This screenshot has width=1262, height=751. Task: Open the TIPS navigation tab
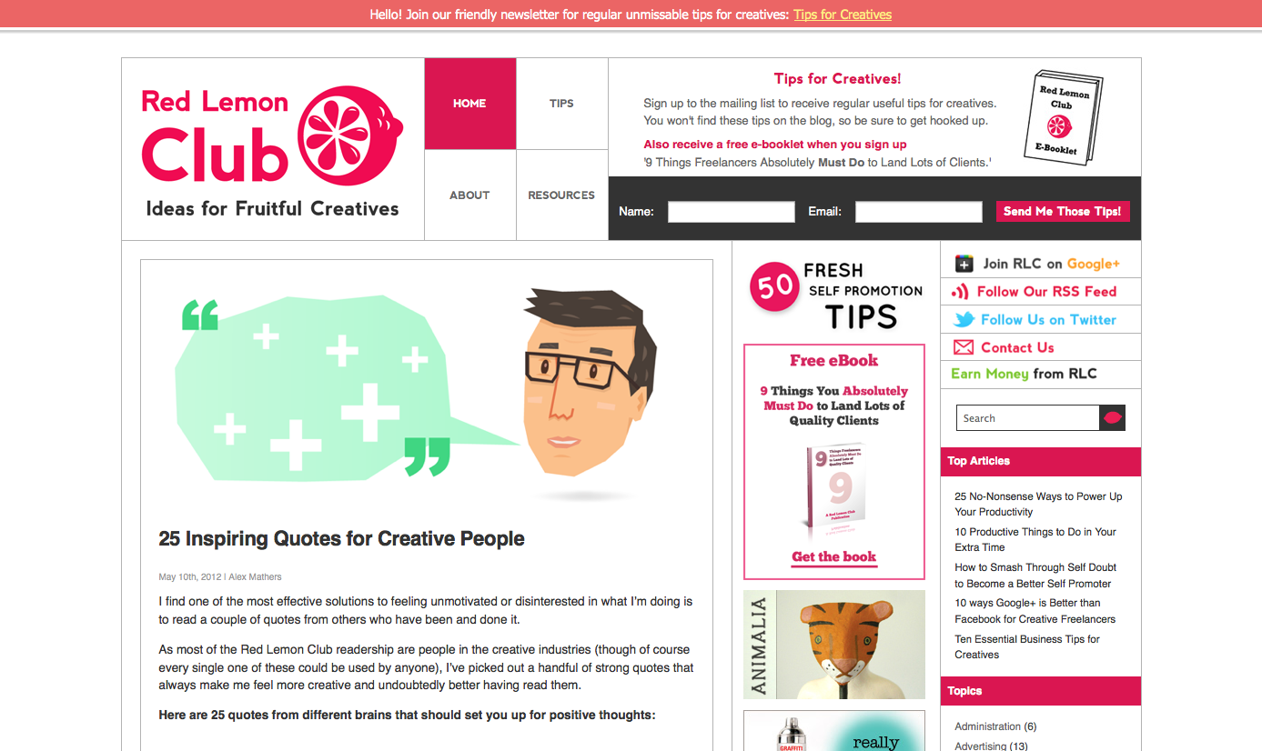point(561,104)
